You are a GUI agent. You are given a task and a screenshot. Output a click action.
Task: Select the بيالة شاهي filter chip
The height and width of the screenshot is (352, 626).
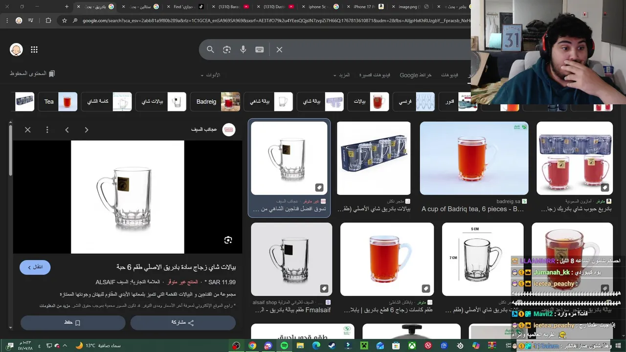268,102
